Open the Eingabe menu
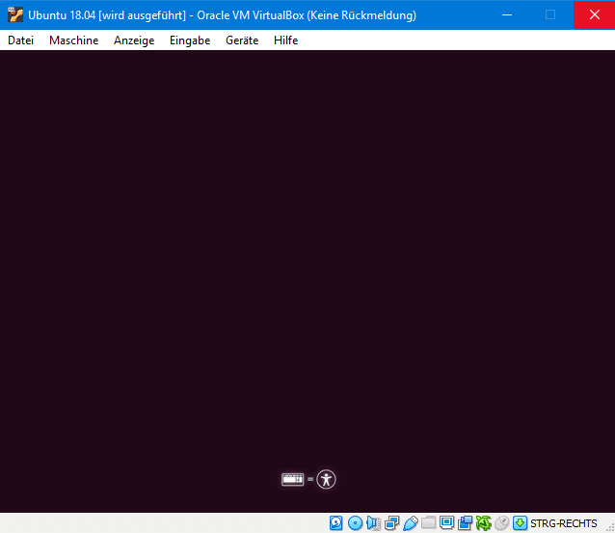Screen dimensions: 615x533 (190, 40)
